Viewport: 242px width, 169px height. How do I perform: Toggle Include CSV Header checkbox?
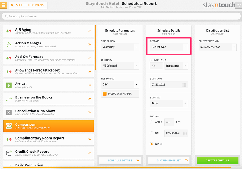(105, 94)
